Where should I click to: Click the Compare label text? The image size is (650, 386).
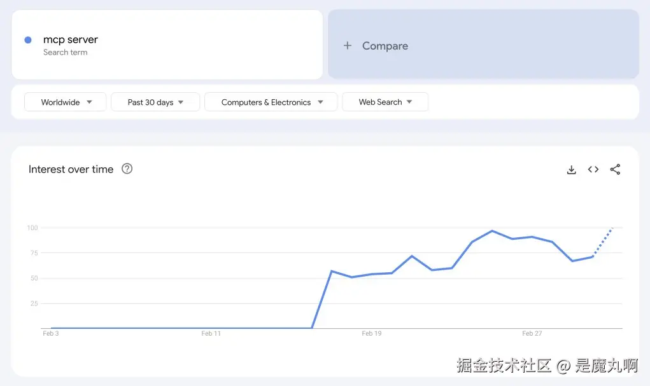click(385, 46)
